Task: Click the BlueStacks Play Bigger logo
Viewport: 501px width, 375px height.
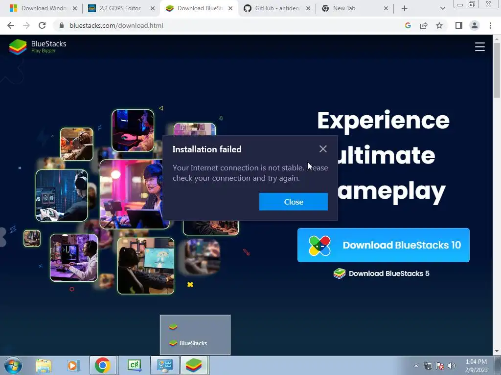Action: [x=38, y=46]
